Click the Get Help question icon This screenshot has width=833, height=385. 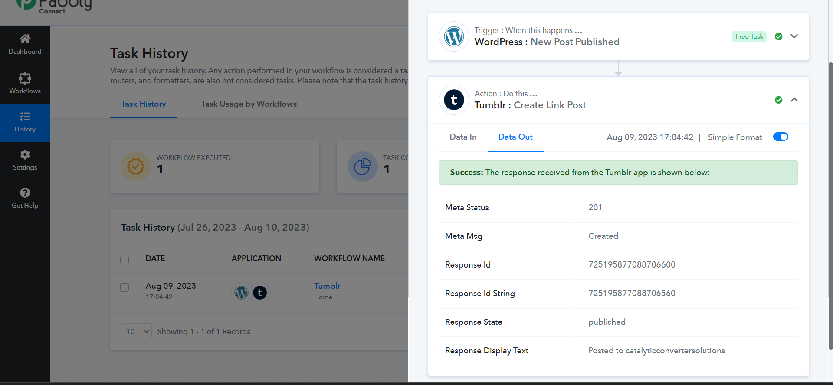25,192
